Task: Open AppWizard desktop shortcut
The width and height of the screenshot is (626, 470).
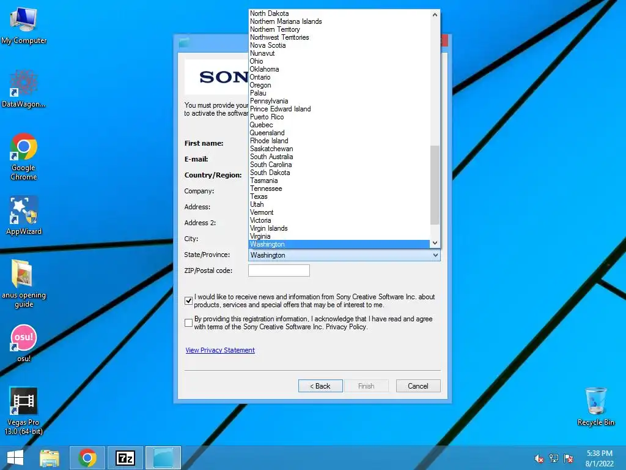Action: 24,215
